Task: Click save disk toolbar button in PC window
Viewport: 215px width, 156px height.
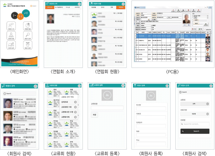Action: coord(183,11)
